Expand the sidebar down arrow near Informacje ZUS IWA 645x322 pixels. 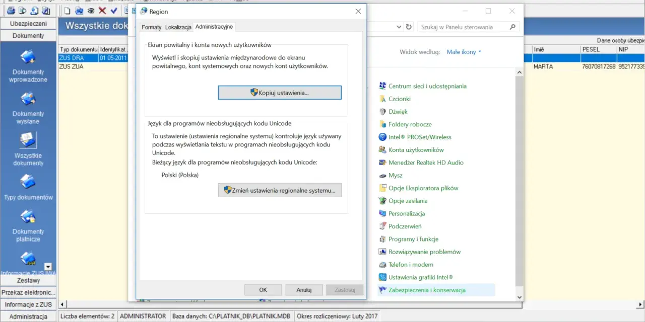[x=48, y=267]
